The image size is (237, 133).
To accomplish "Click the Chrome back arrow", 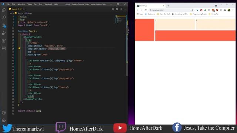I will click(137, 10).
